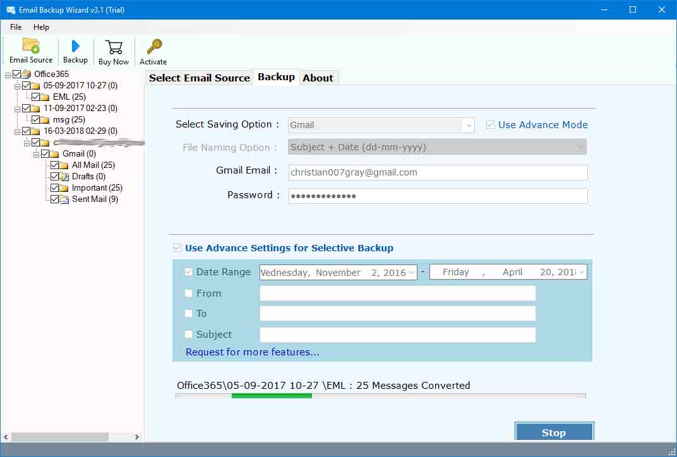Open the start date range picker dropdown
The height and width of the screenshot is (457, 677).
[412, 273]
